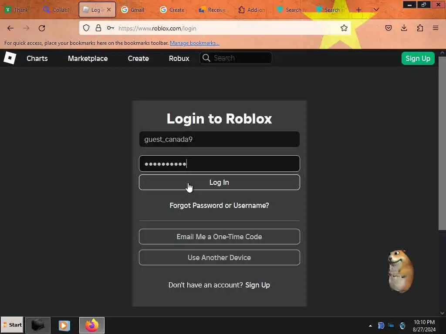Screen dimensions: 446x334
Task: Open the Start menu
Action: [x=12, y=325]
